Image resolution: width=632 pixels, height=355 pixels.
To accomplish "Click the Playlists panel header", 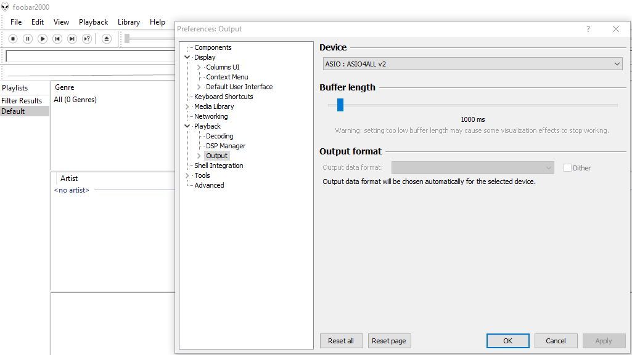I will click(x=15, y=87).
